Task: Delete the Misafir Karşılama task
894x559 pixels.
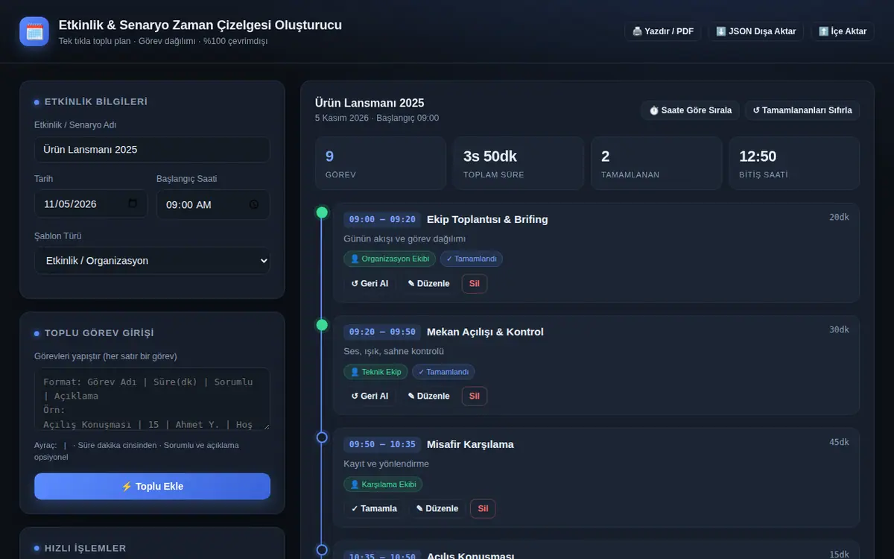Action: tap(483, 509)
